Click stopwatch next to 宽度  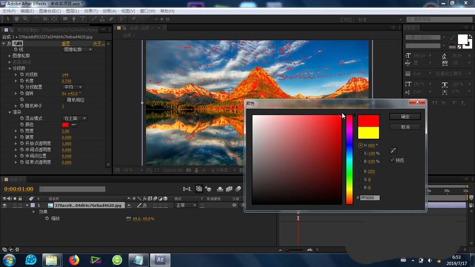tap(22, 131)
